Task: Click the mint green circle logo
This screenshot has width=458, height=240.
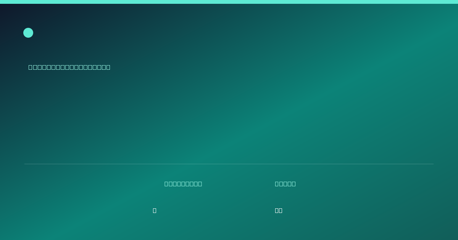Action: [x=28, y=33]
